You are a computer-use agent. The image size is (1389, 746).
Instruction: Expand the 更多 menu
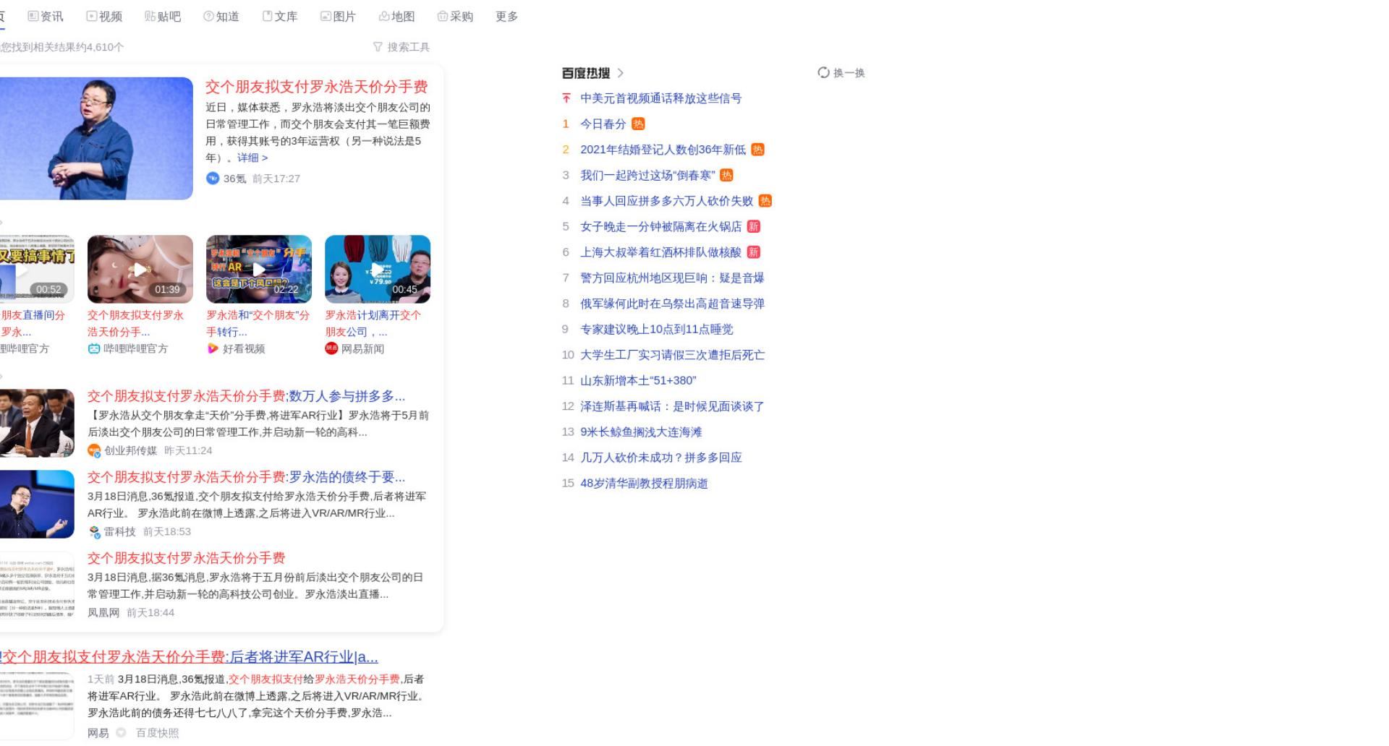506,16
